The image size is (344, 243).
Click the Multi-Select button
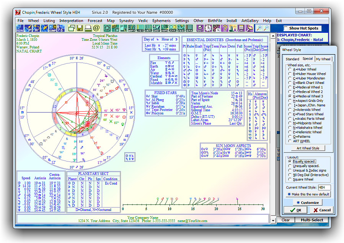(312, 220)
